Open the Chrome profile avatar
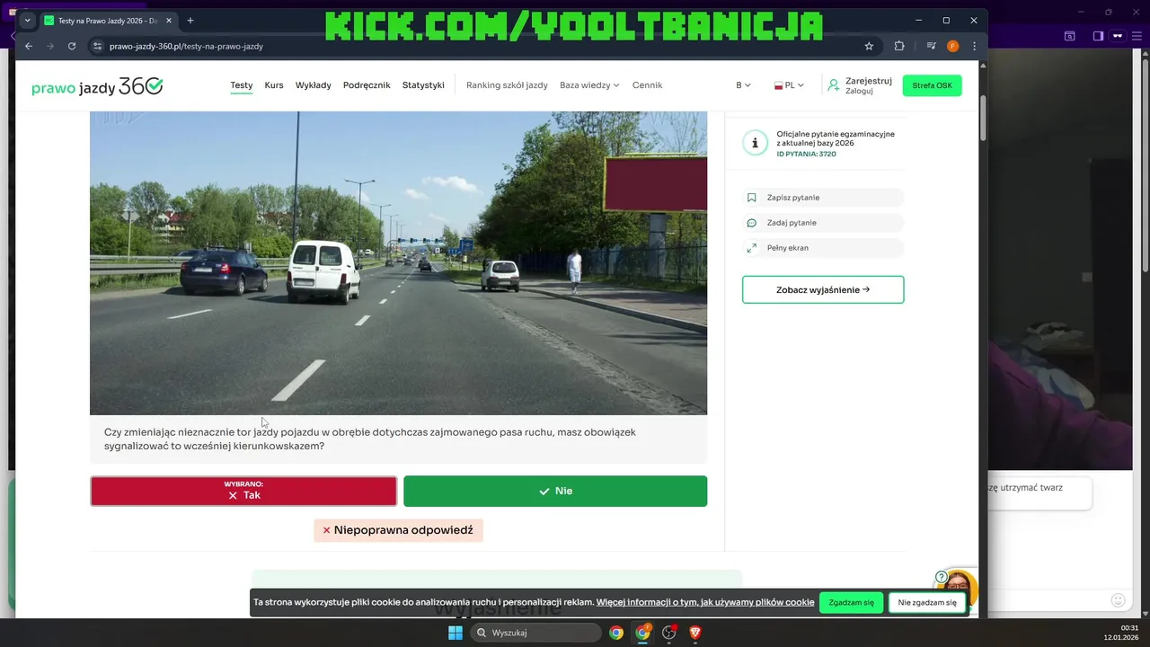The height and width of the screenshot is (647, 1150). click(x=953, y=46)
